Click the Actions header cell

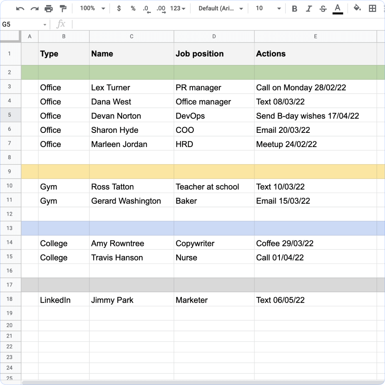(316, 54)
